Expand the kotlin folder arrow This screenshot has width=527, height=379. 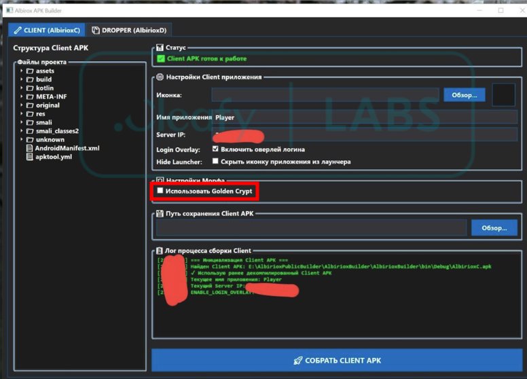click(22, 88)
